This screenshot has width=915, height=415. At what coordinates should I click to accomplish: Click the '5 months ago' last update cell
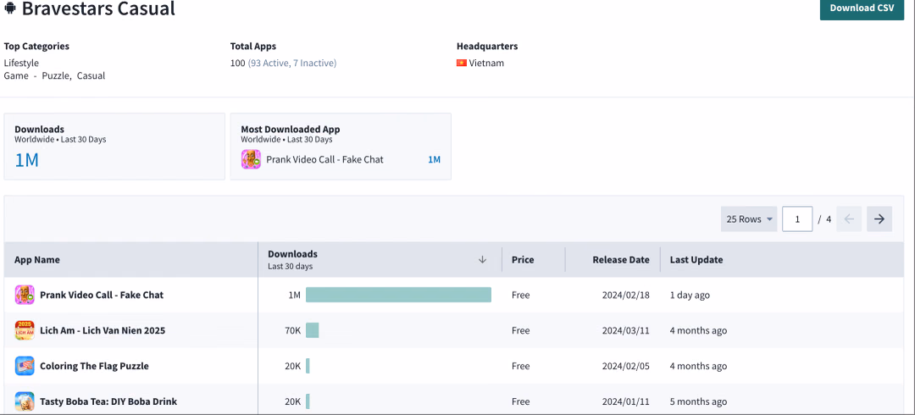698,401
